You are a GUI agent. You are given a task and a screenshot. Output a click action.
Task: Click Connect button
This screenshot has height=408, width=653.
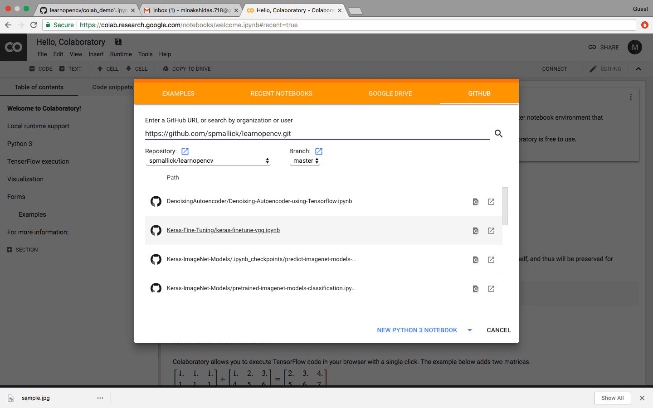[x=554, y=69]
